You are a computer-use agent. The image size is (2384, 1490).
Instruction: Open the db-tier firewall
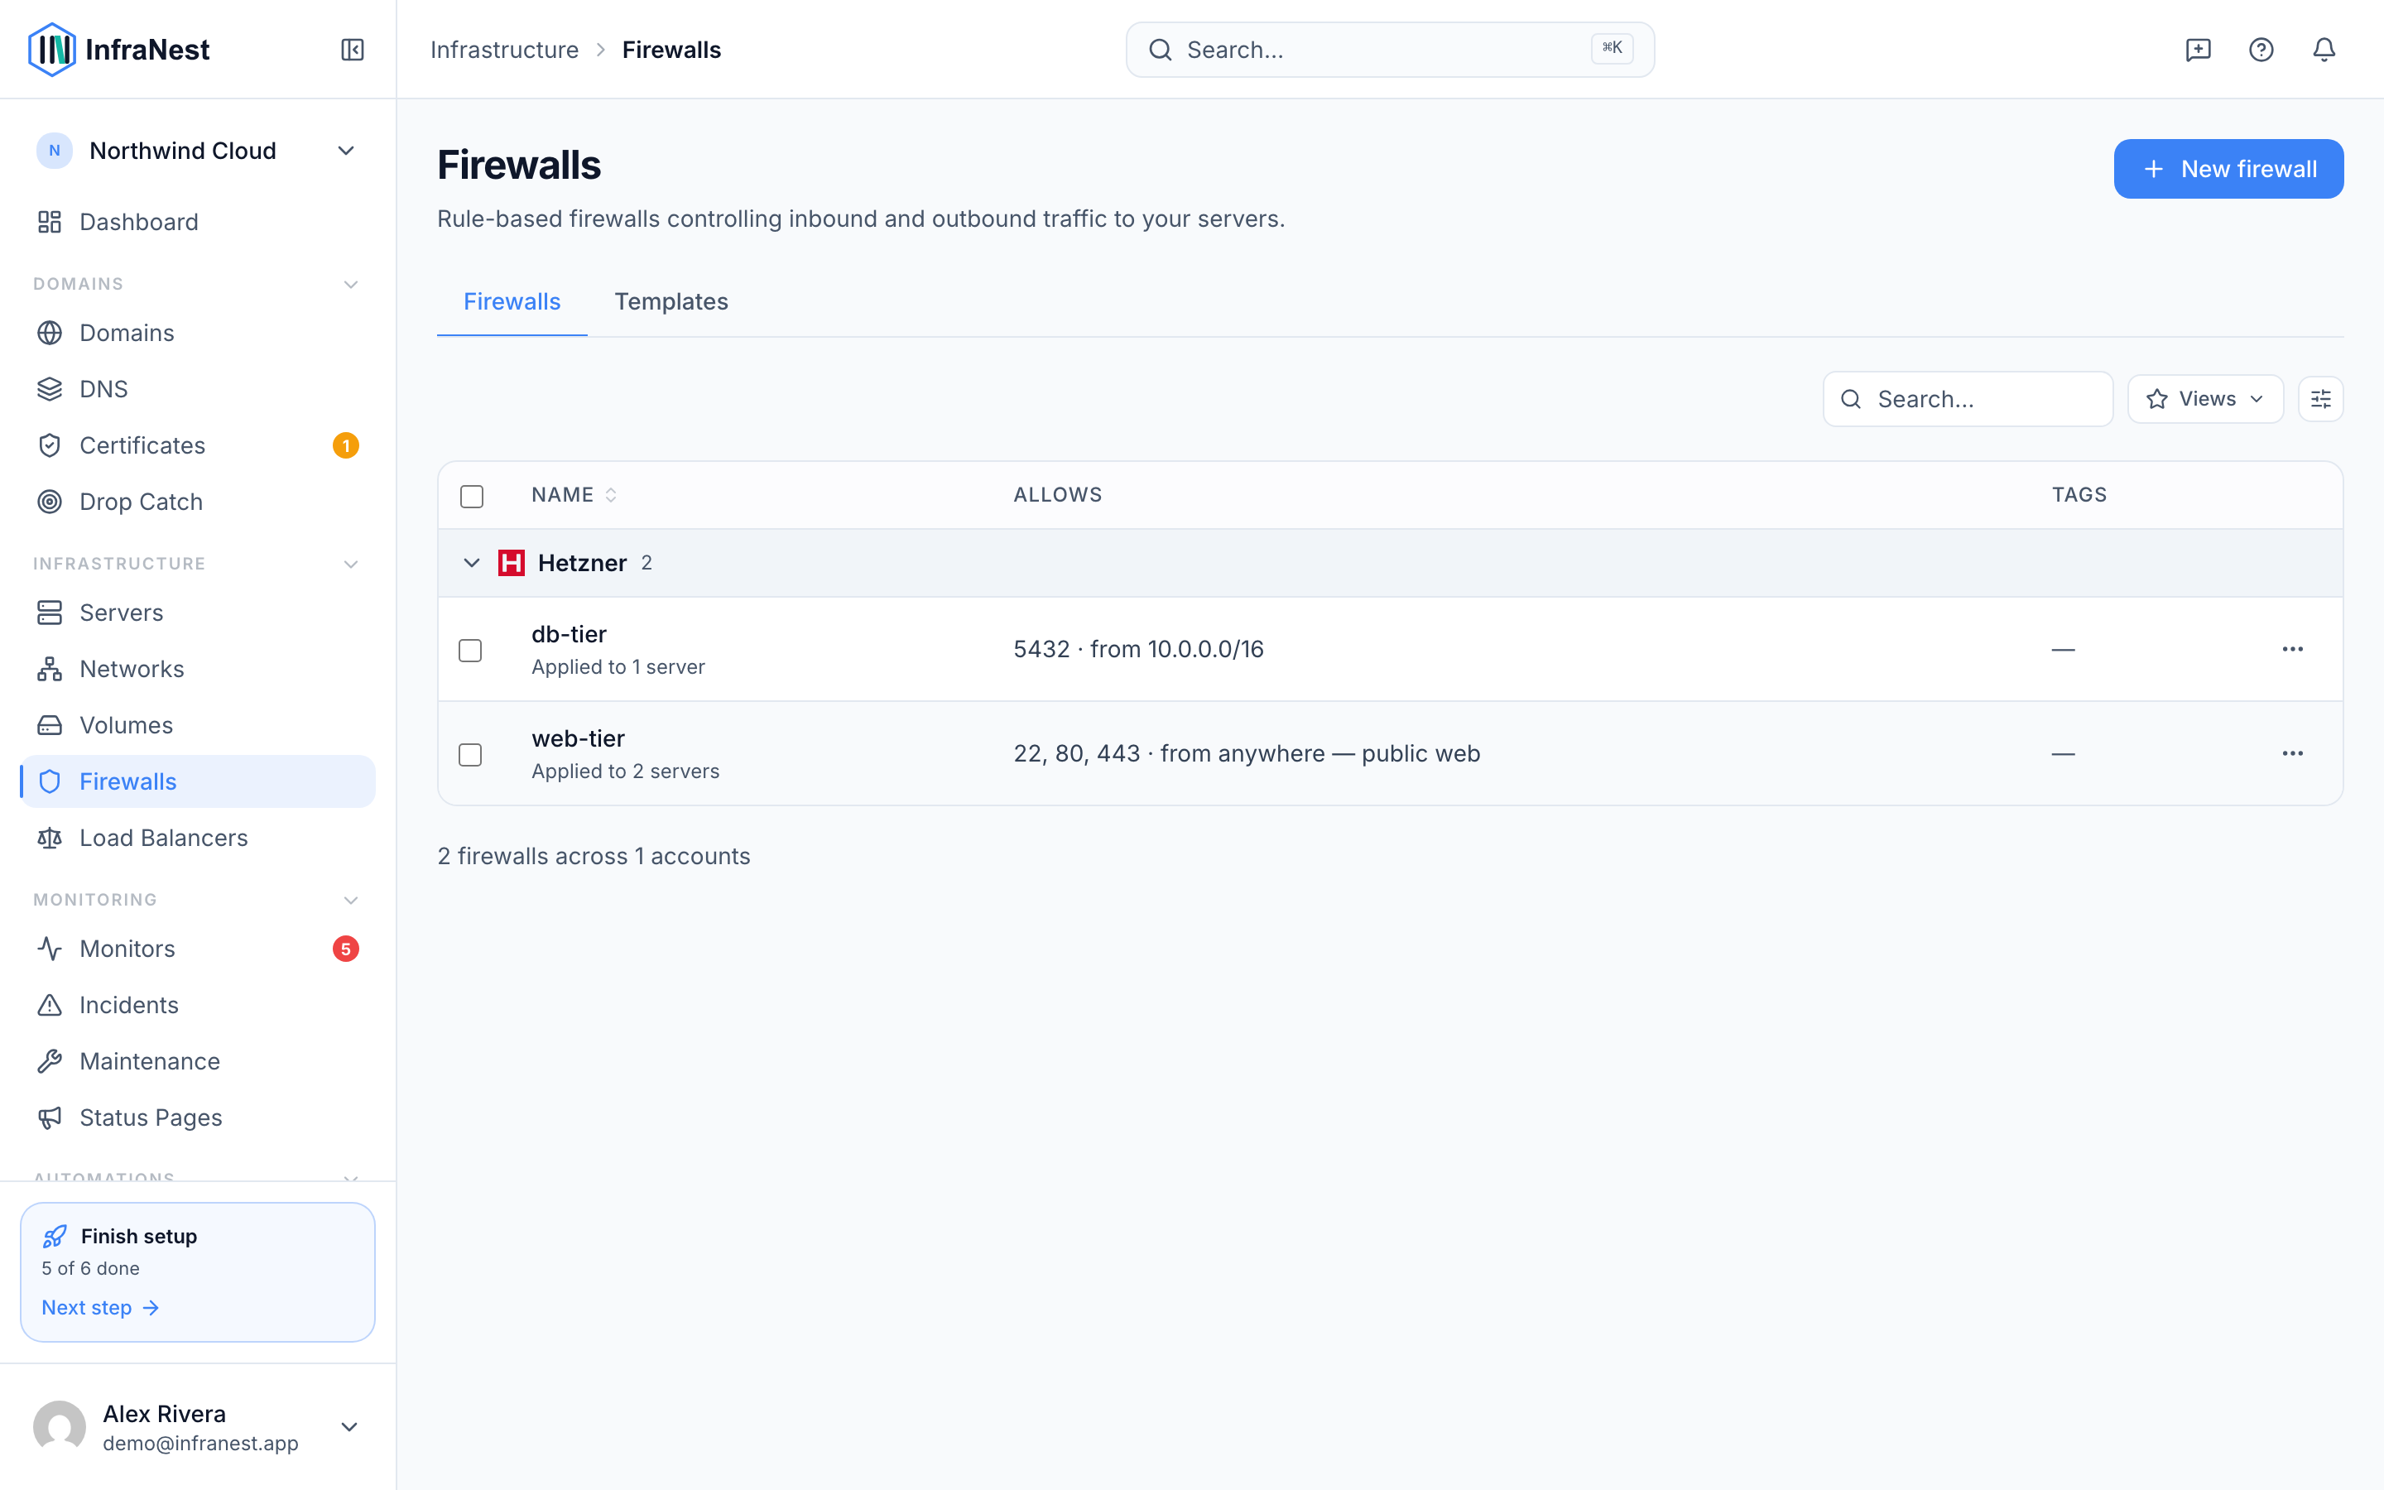(570, 635)
